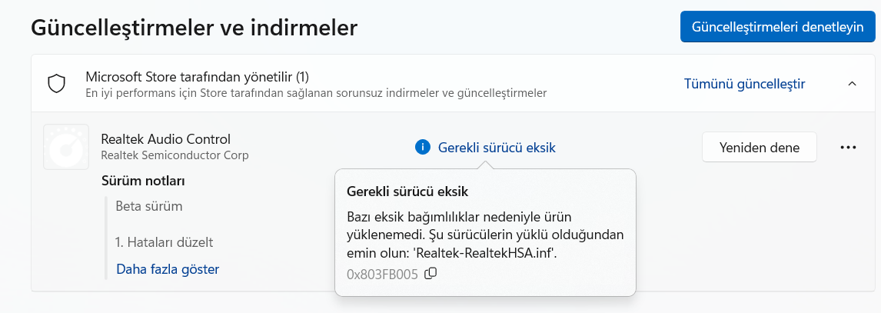
Task: Click the Beta sürüm release note line
Action: coord(149,205)
